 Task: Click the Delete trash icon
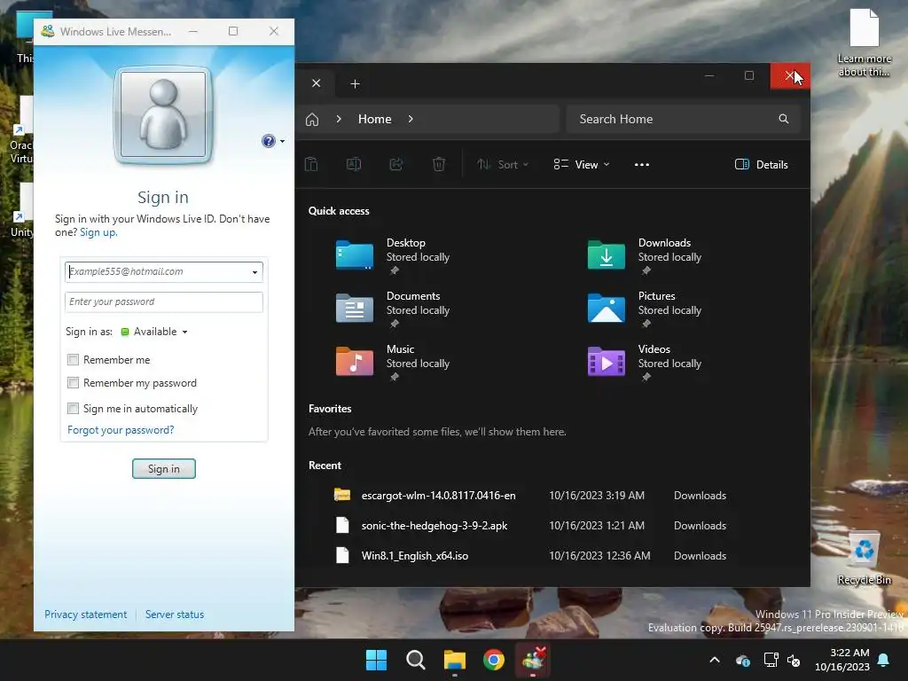[x=439, y=164]
